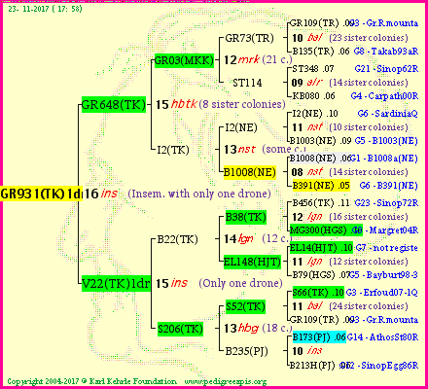
Task: Click the green S52(TK) node
Action: tap(245, 306)
